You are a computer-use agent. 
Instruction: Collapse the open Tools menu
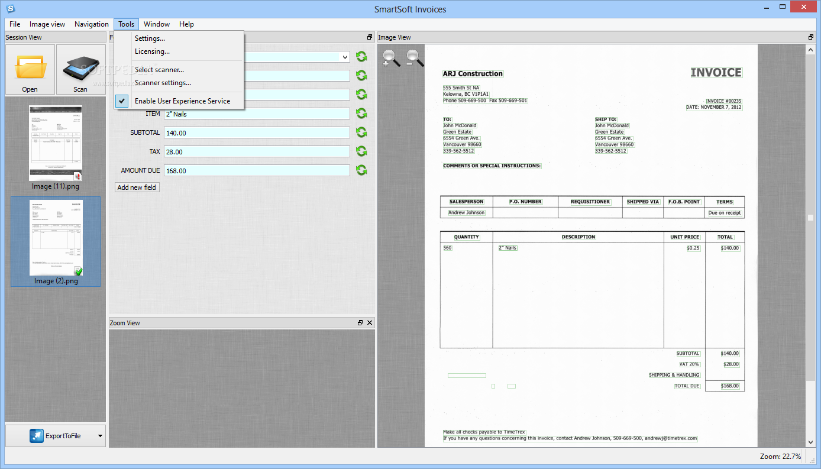(126, 24)
